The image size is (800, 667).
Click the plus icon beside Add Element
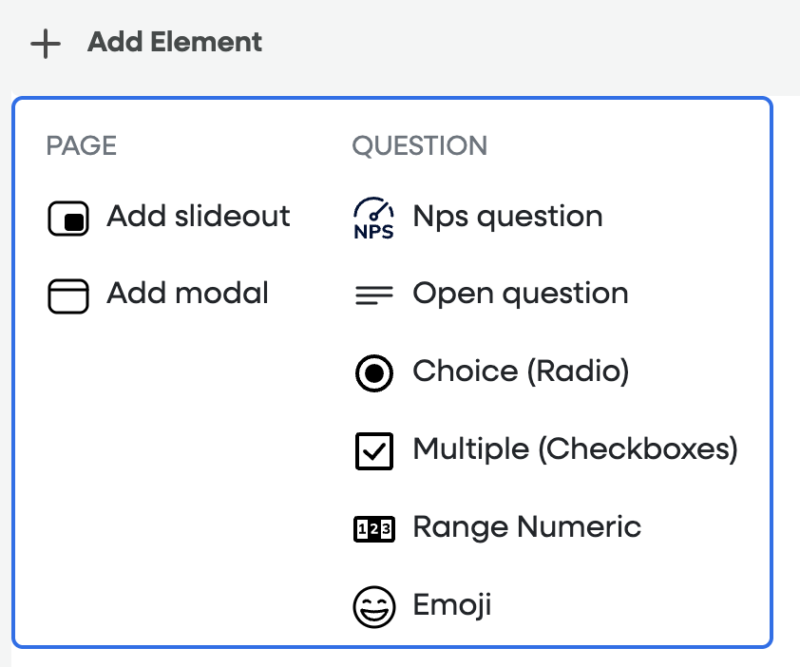(x=45, y=44)
